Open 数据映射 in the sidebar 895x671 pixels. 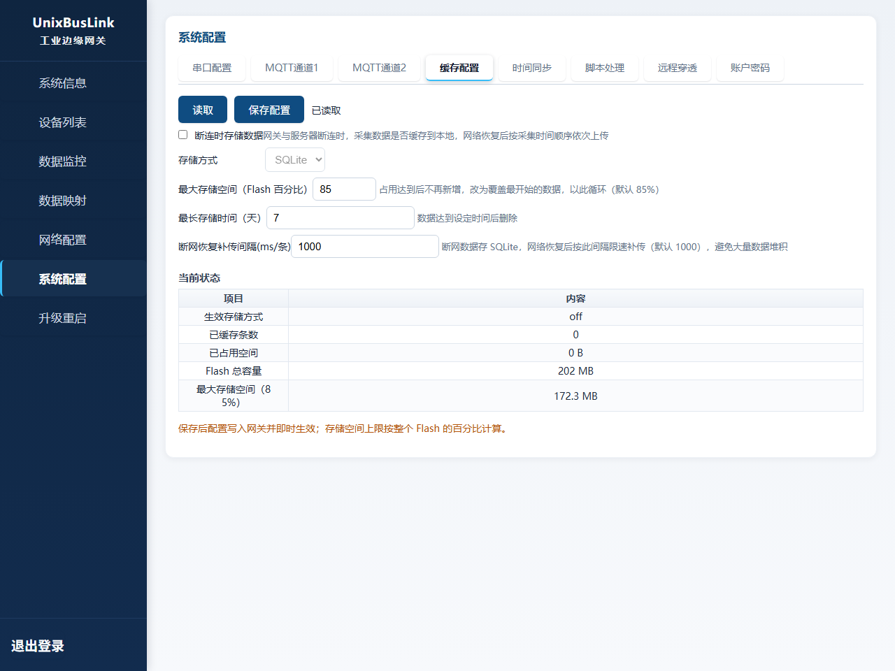(x=73, y=201)
